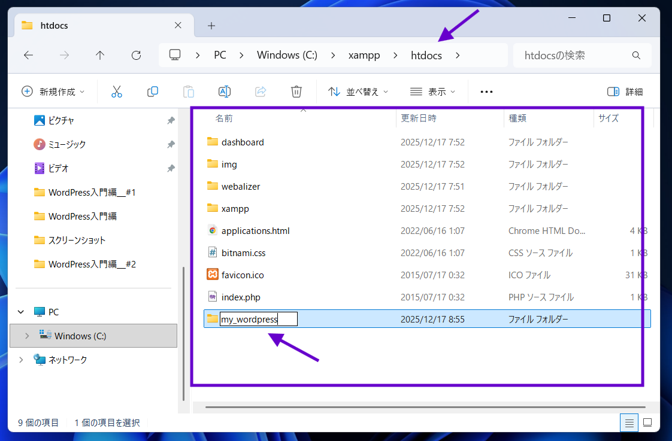
Task: Click the Delete trash can icon
Action: point(296,92)
